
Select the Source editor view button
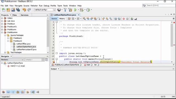click(54, 19)
